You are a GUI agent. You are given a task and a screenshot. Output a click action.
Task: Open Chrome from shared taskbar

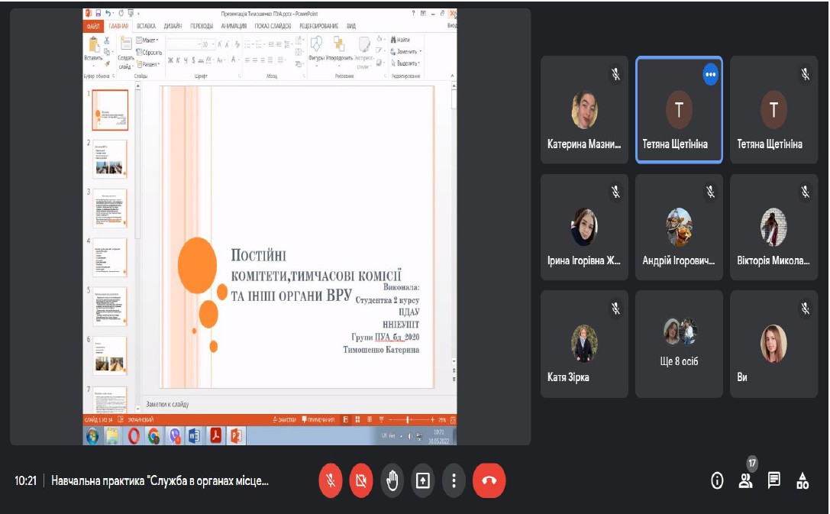pyautogui.click(x=153, y=436)
